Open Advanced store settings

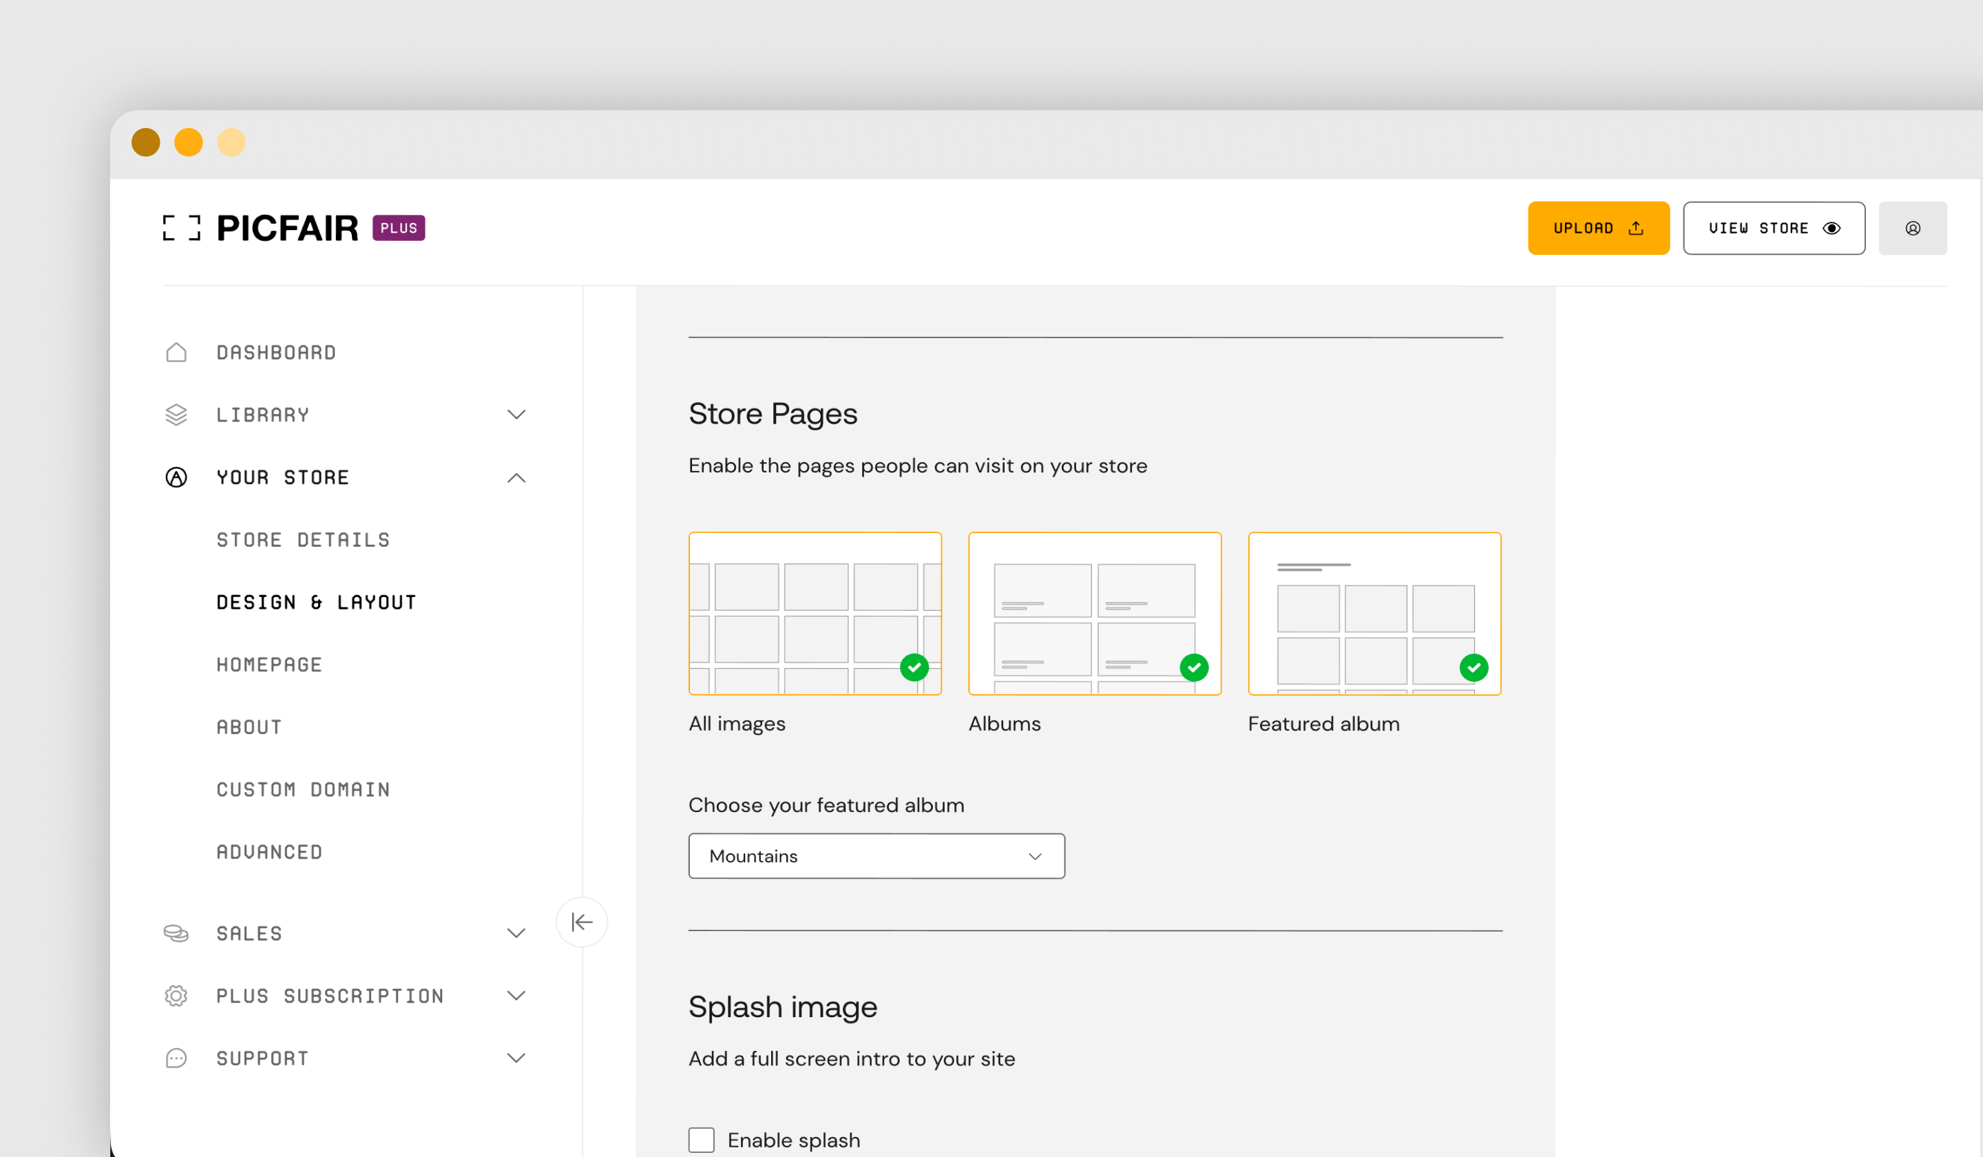pyautogui.click(x=269, y=853)
